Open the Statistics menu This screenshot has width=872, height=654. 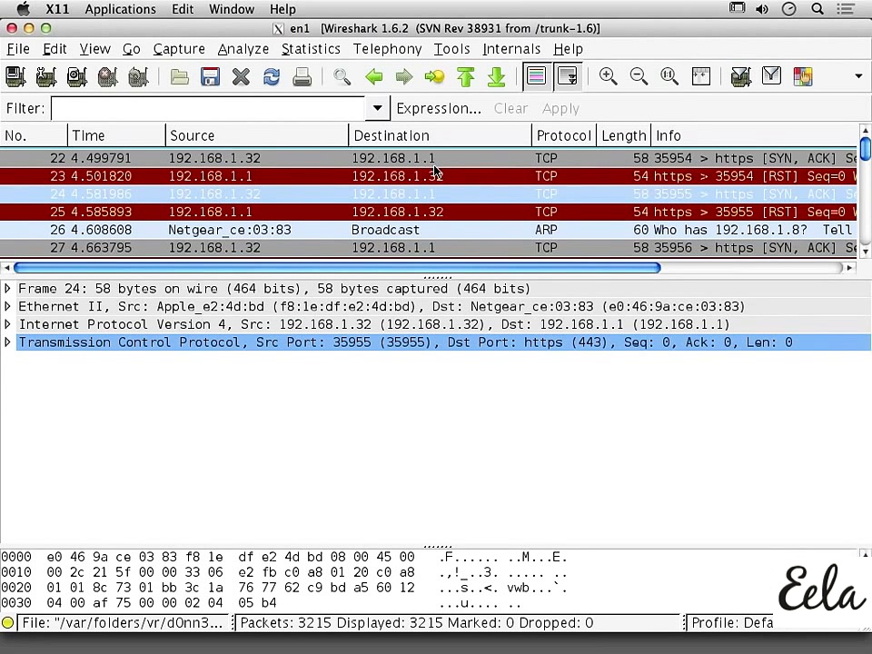tap(311, 49)
